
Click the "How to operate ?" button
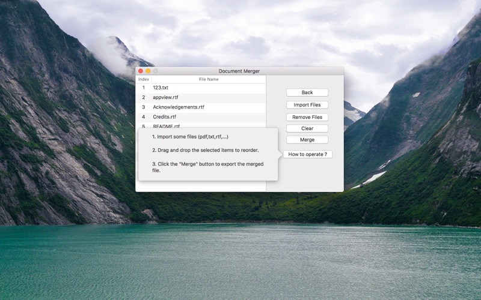pos(307,154)
